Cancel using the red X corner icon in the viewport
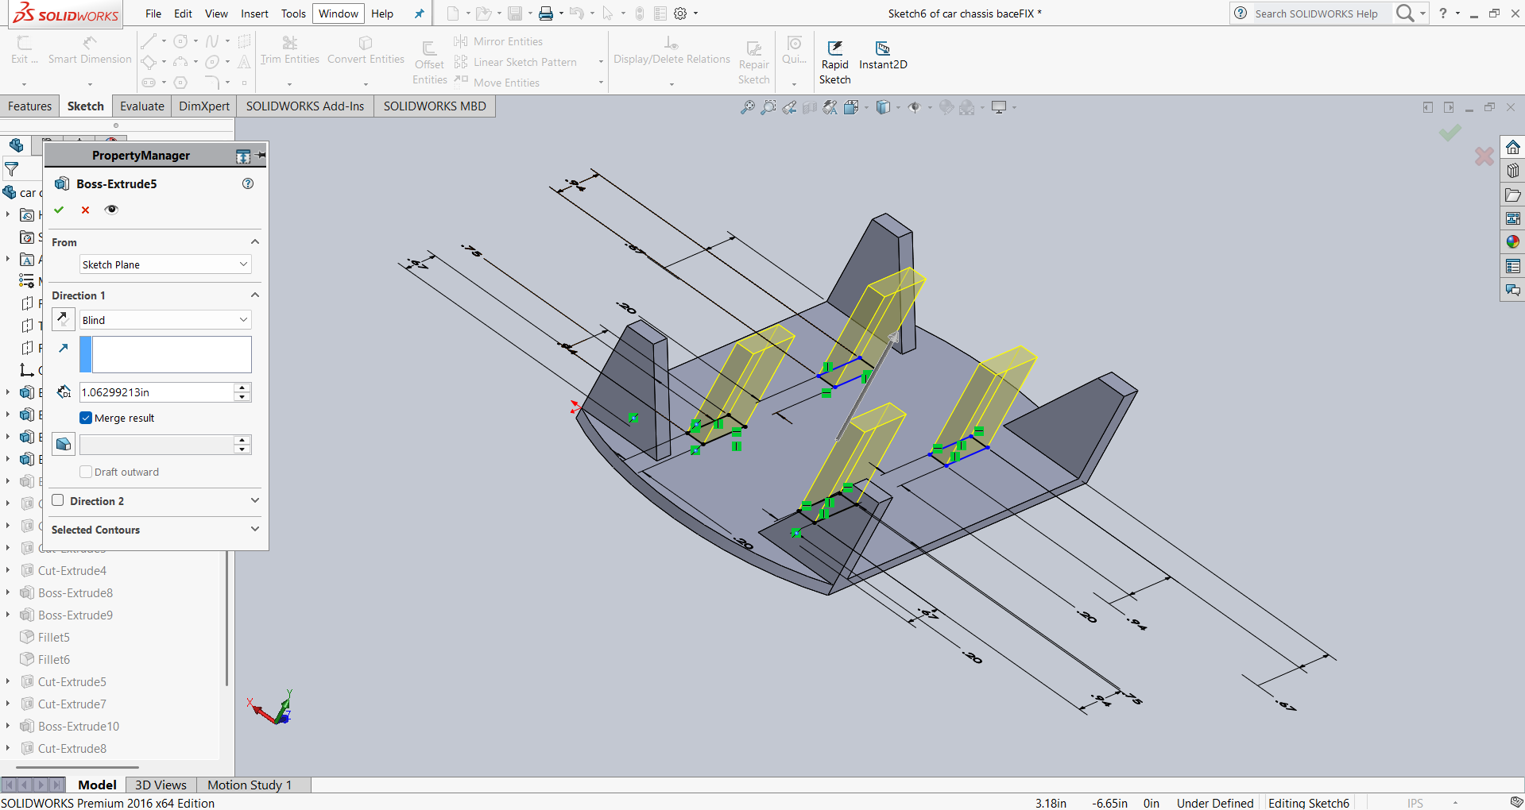The height and width of the screenshot is (810, 1525). tap(1484, 156)
